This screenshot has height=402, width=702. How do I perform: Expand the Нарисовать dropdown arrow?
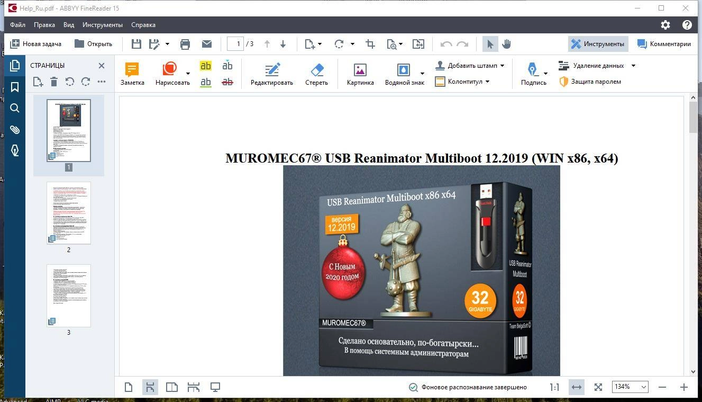(188, 73)
